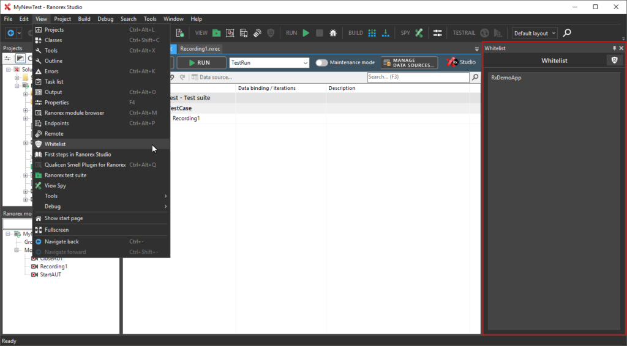The image size is (627, 346).
Task: Close the Whitelist panel
Action: click(621, 48)
